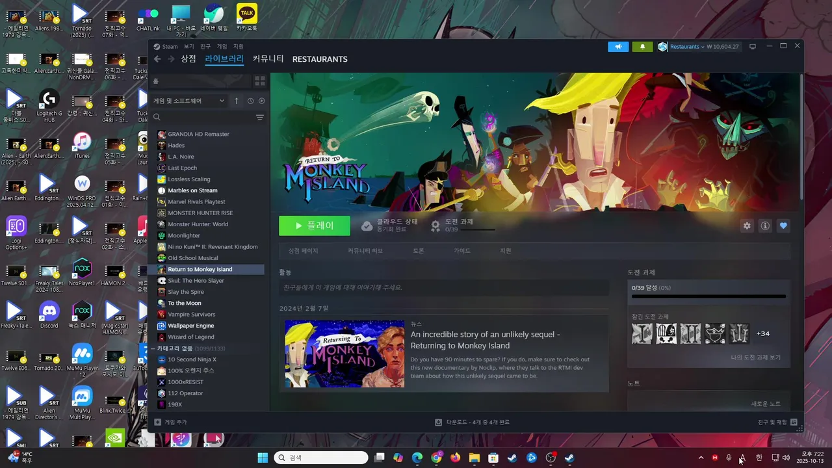Sort library with the up arrow icon
832x468 pixels.
237,101
